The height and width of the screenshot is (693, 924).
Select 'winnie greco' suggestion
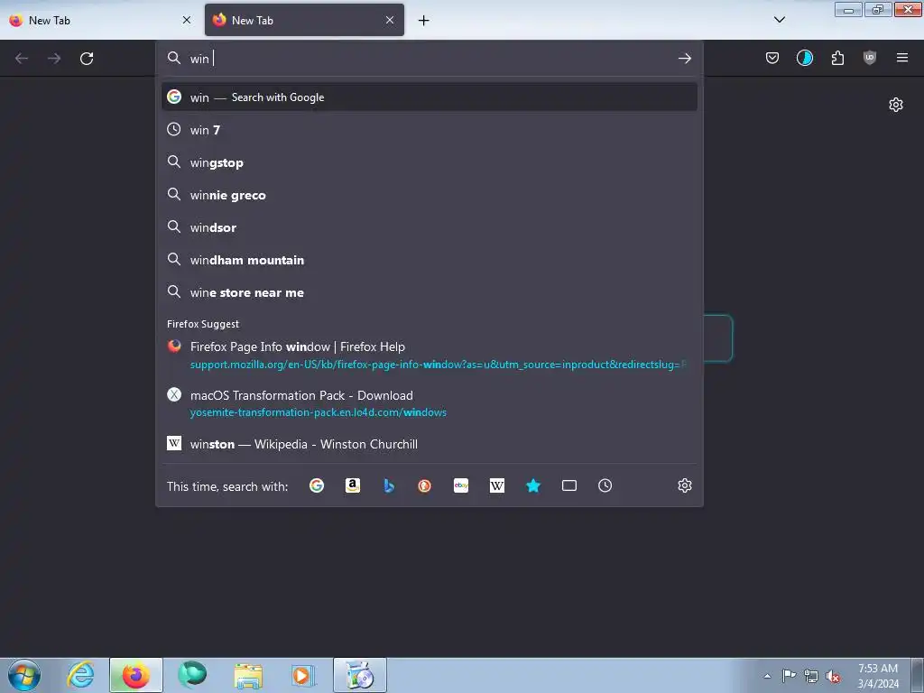pyautogui.click(x=429, y=195)
